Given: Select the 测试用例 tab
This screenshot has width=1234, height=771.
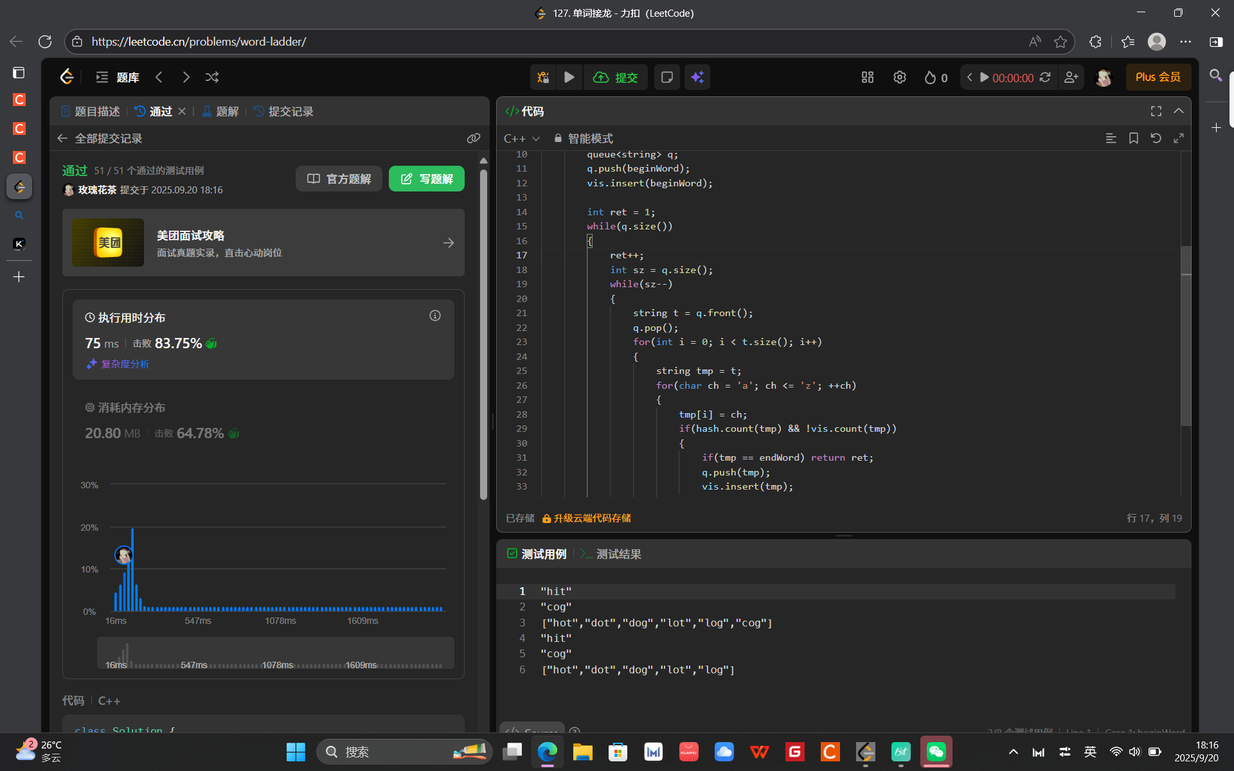Looking at the screenshot, I should pyautogui.click(x=537, y=554).
